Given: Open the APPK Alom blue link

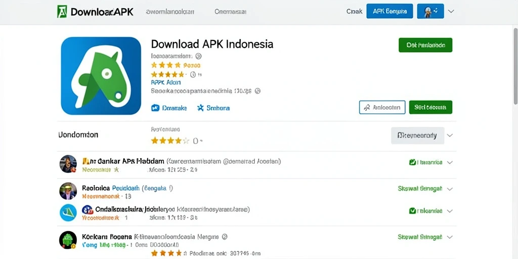Looking at the screenshot, I should click(x=166, y=82).
